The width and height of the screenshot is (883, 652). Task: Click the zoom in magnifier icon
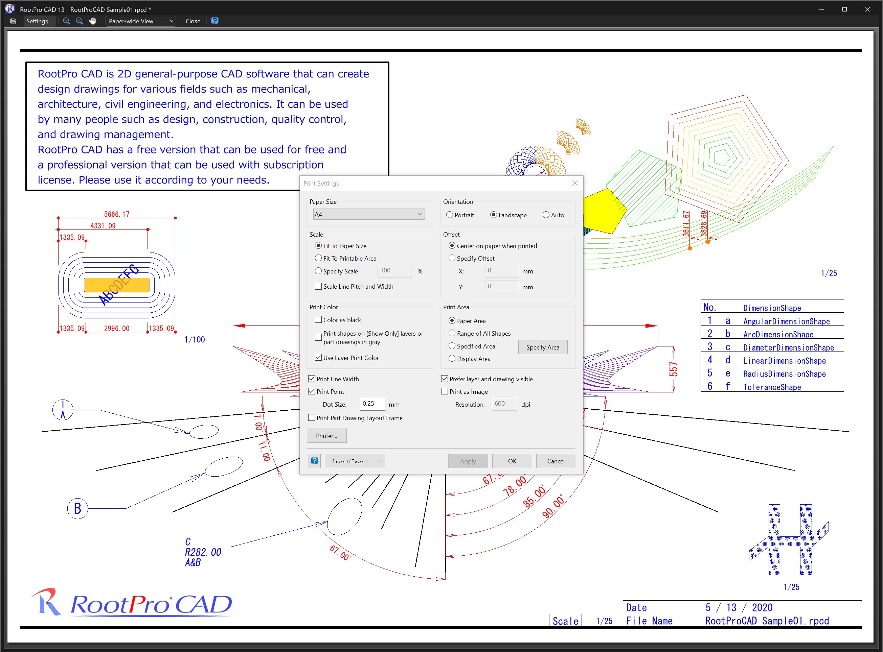pyautogui.click(x=66, y=21)
